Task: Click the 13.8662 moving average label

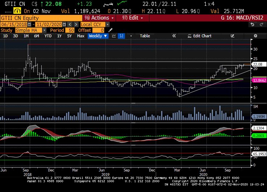Action: pyautogui.click(x=259, y=80)
